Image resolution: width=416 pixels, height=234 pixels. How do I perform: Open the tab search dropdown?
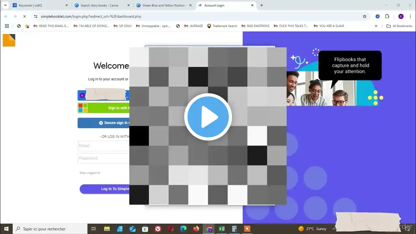pos(5,5)
